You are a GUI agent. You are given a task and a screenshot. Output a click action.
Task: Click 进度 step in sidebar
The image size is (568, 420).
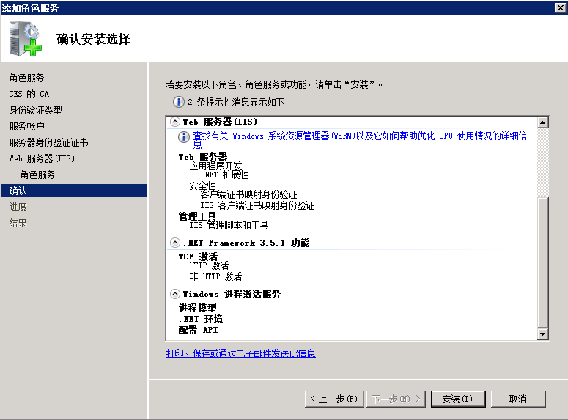(18, 207)
